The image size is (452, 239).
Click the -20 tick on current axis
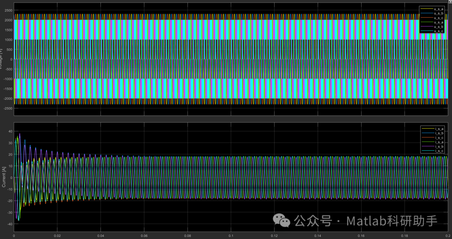[x=10, y=201]
